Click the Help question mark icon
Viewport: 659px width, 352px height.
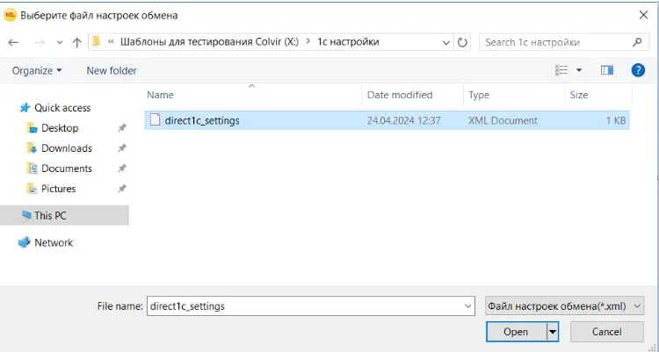pyautogui.click(x=639, y=70)
